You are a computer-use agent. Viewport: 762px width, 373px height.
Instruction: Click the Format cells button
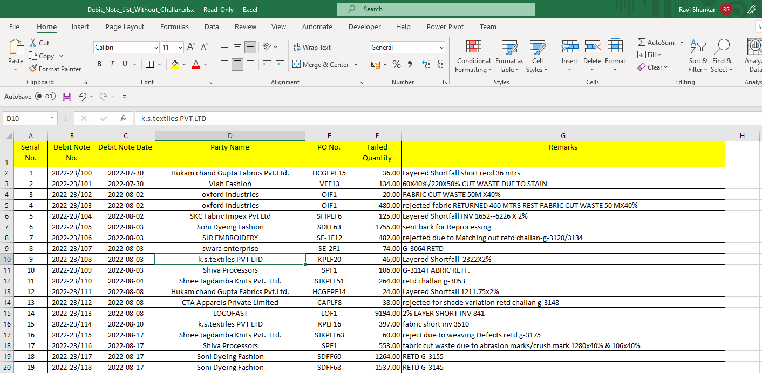pos(615,56)
